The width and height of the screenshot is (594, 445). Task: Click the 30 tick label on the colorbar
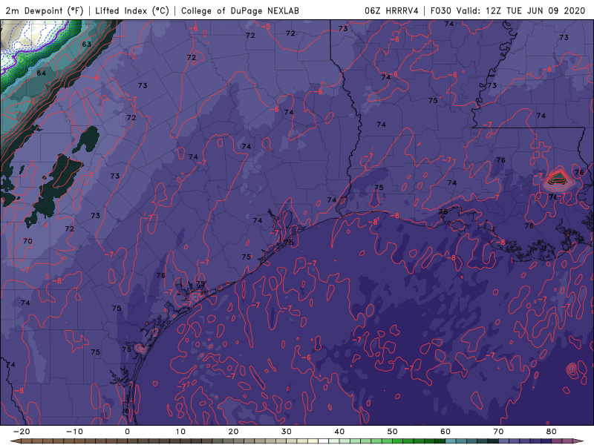pos(287,432)
